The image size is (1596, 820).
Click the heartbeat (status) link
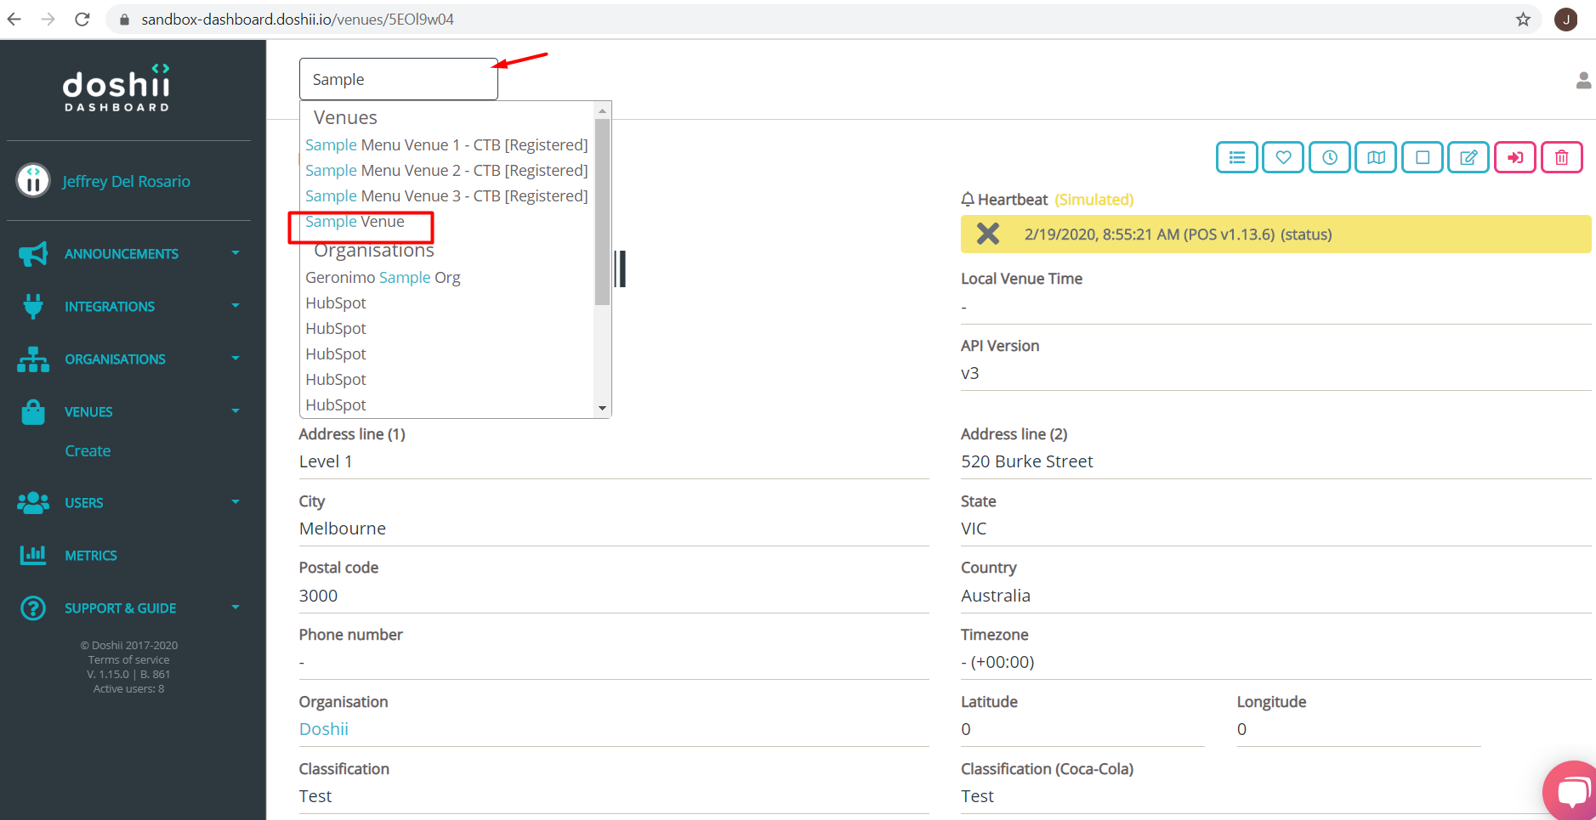[1306, 235]
